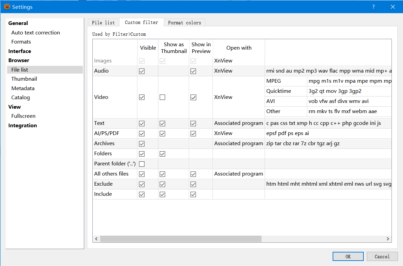Image resolution: width=403 pixels, height=266 pixels.
Task: Select Thumbnail in the settings tree
Action: 24,79
